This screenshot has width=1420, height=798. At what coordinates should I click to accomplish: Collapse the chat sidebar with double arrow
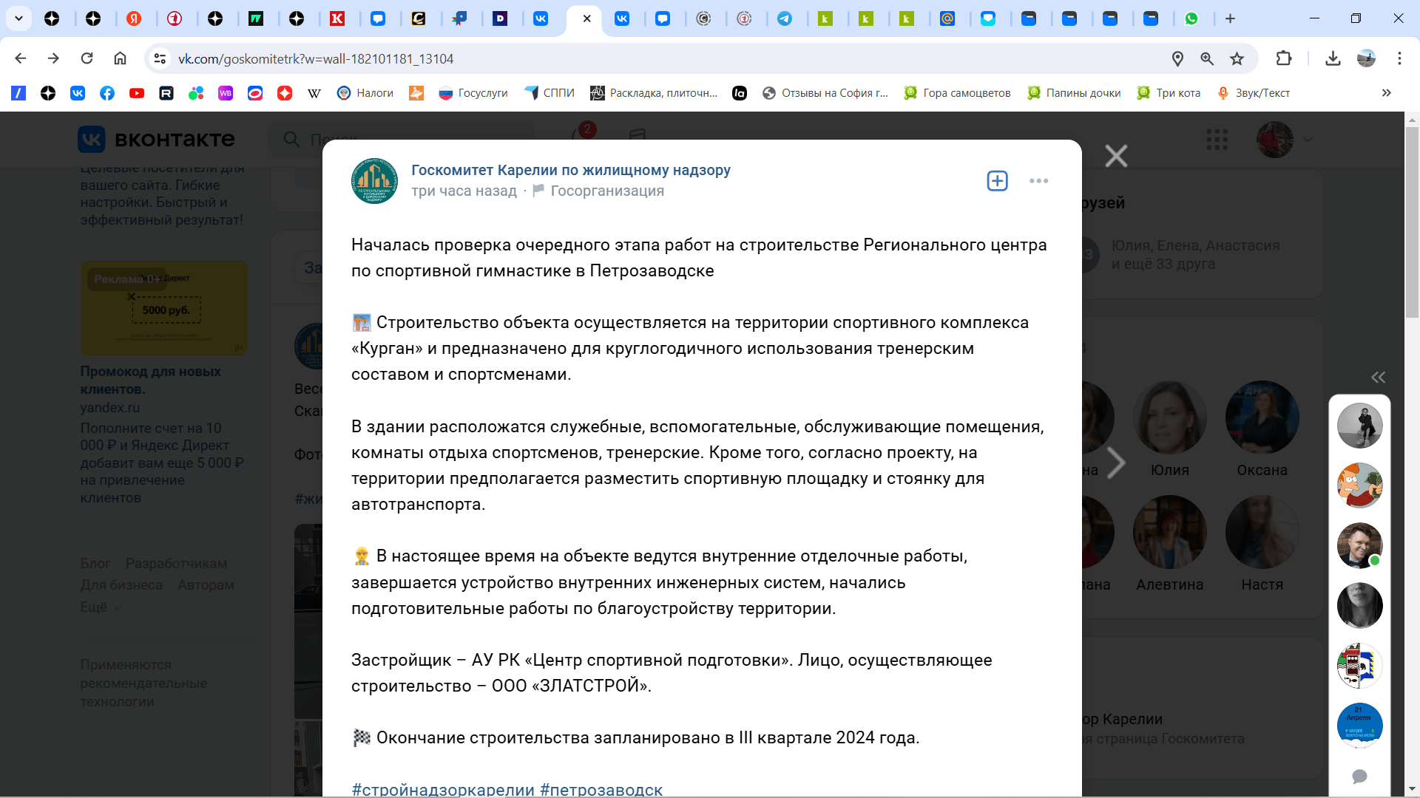click(x=1378, y=378)
